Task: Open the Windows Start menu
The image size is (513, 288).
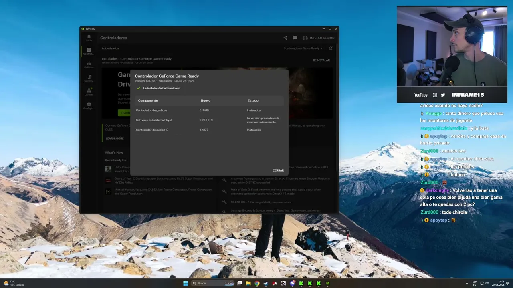Action: point(186,283)
